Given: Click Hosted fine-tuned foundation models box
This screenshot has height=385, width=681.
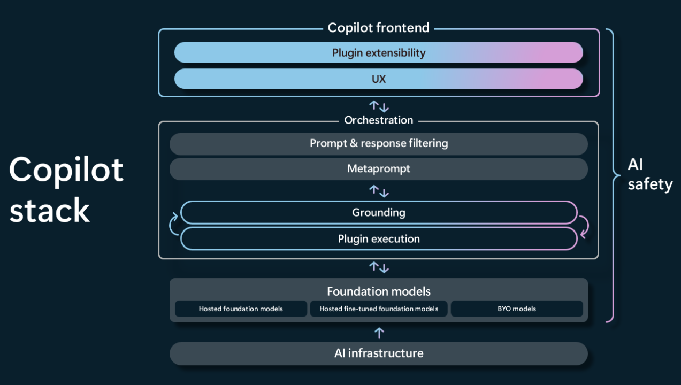Looking at the screenshot, I should pos(379,309).
